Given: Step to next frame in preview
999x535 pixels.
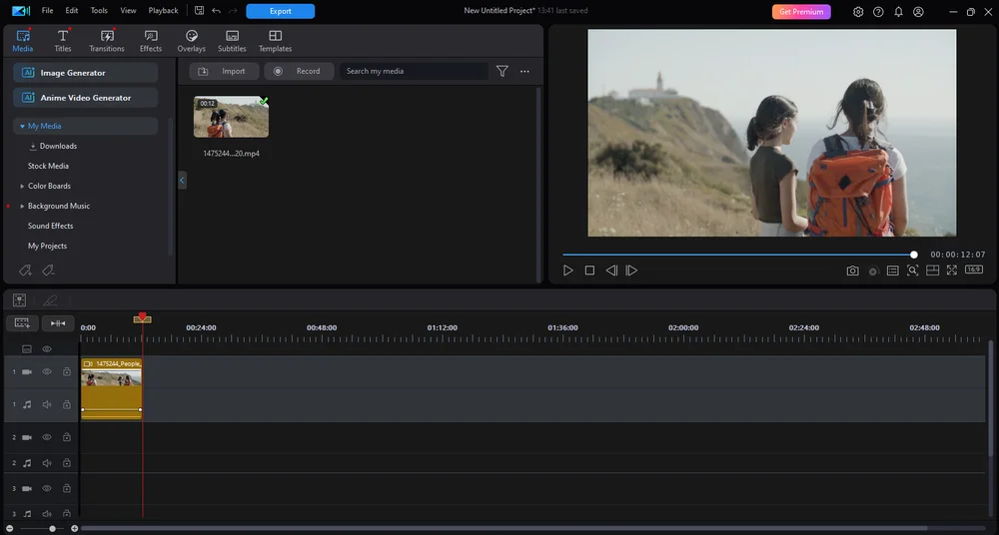Looking at the screenshot, I should [631, 270].
